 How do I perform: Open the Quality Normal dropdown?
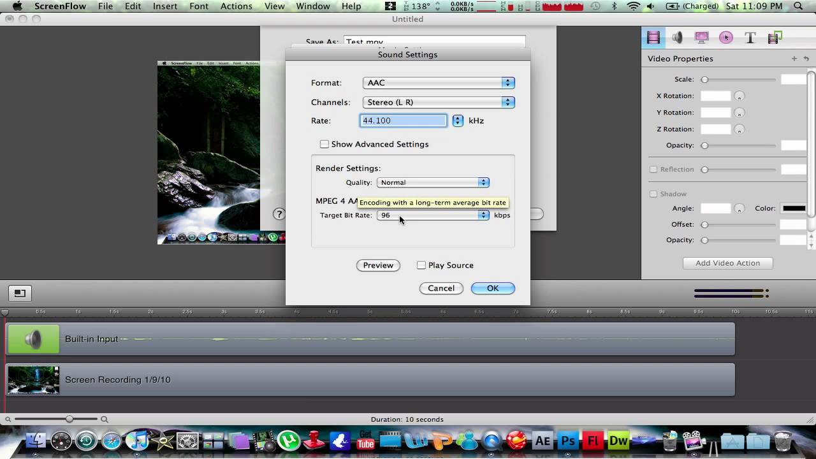[x=433, y=182]
